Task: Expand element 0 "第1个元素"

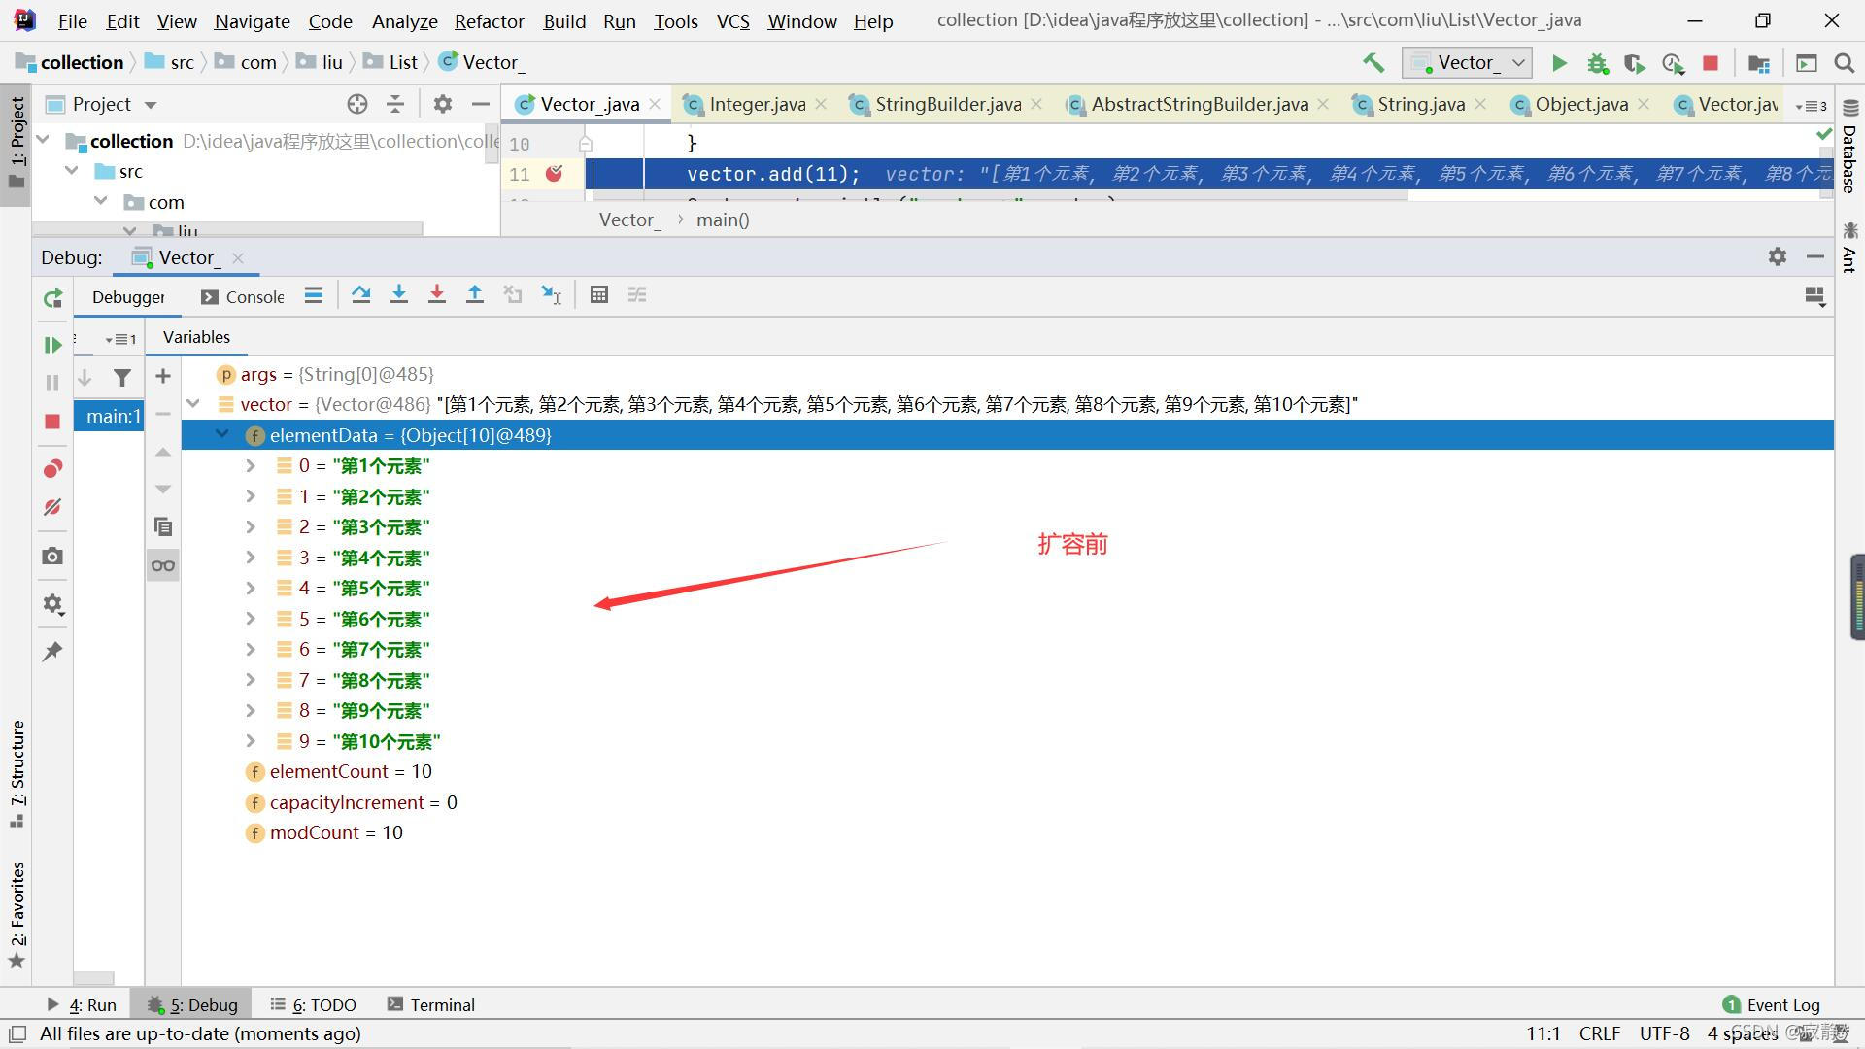Action: [251, 466]
